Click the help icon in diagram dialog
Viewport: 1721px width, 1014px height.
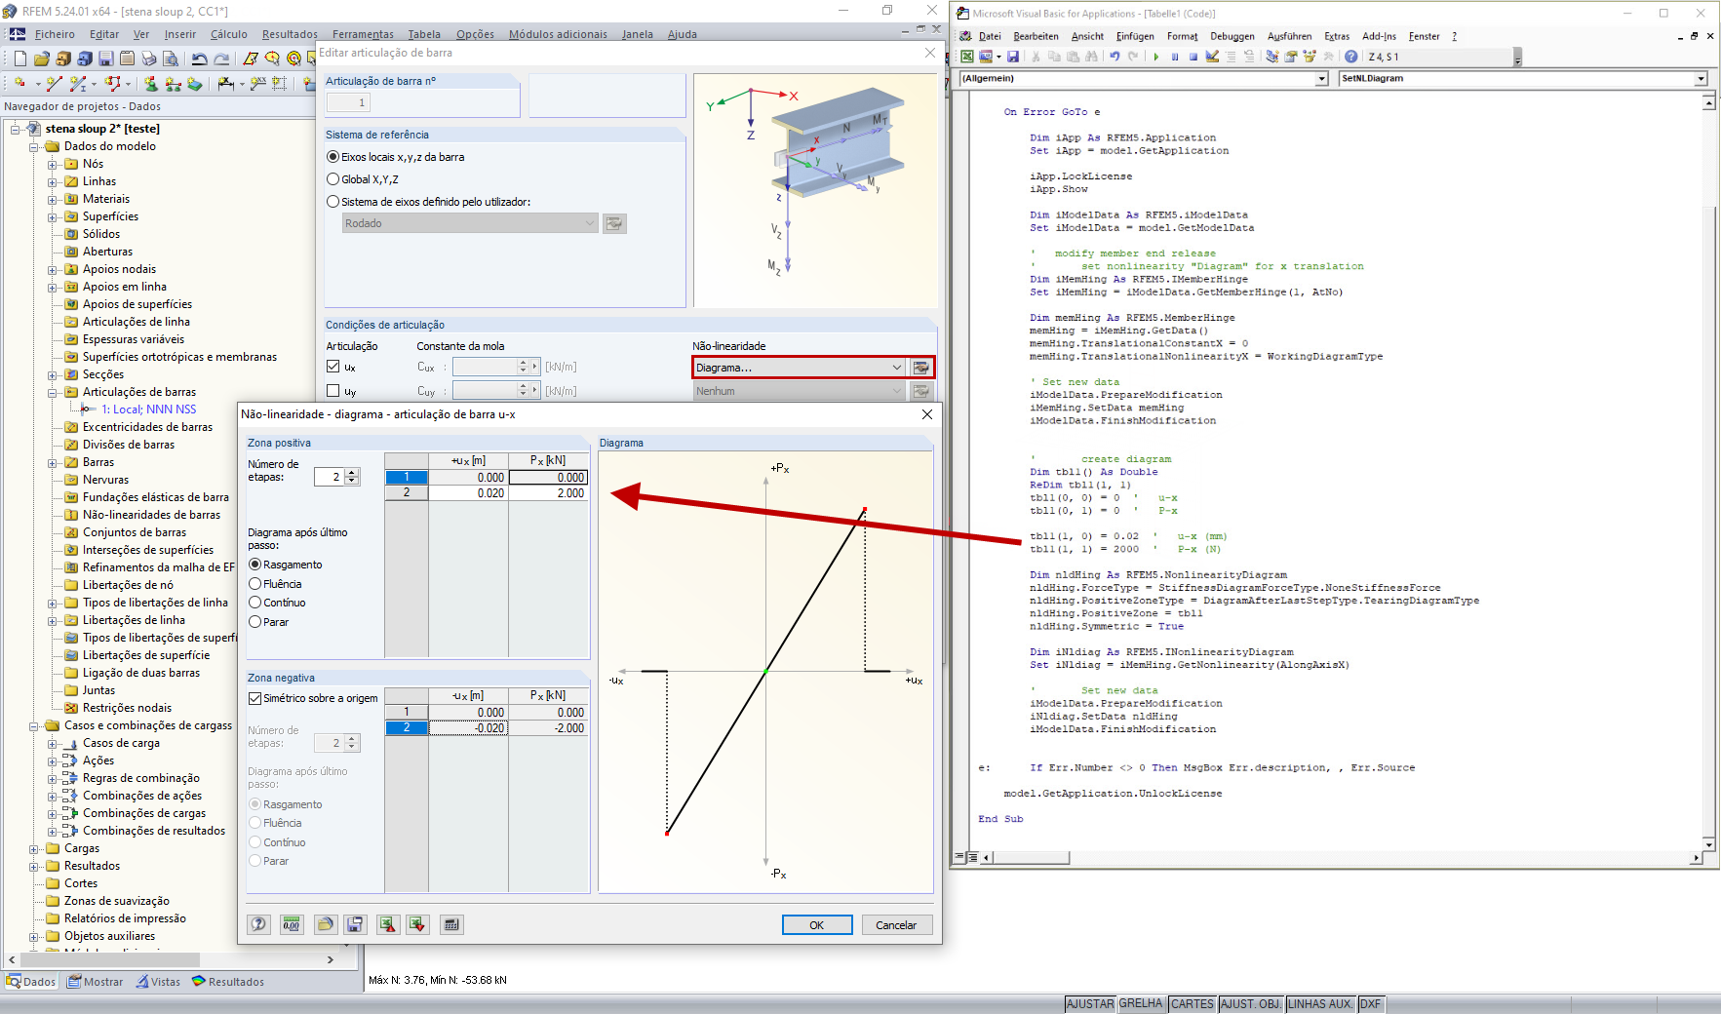pos(258,924)
